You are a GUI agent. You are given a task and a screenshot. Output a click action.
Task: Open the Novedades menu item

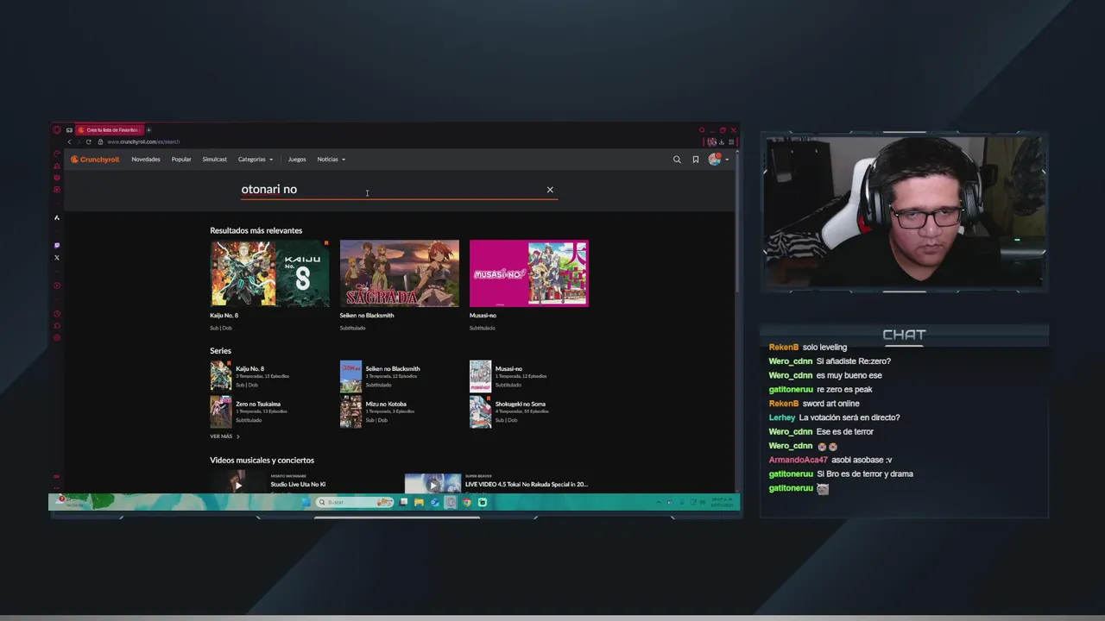[x=146, y=160]
